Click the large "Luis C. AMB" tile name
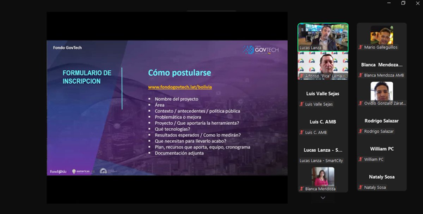This screenshot has width=423, height=214. (323, 122)
